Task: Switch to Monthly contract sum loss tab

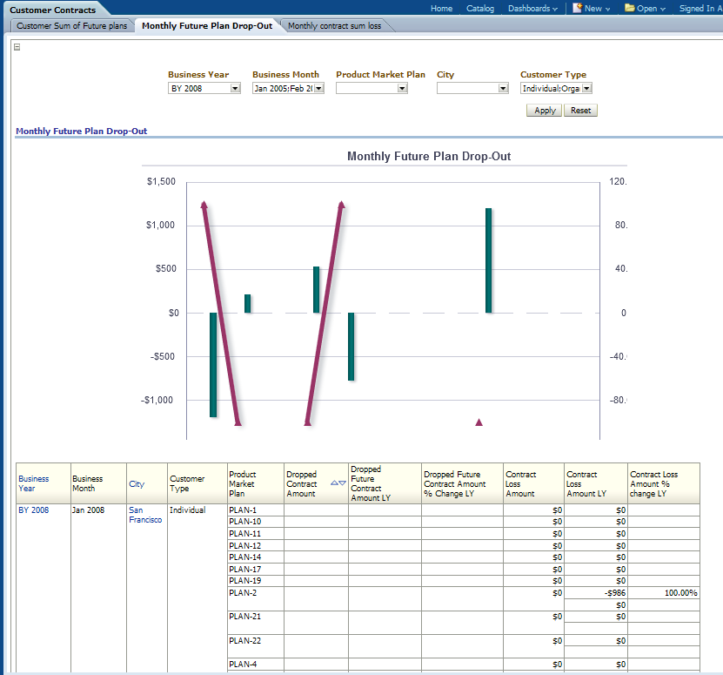Action: click(x=334, y=26)
